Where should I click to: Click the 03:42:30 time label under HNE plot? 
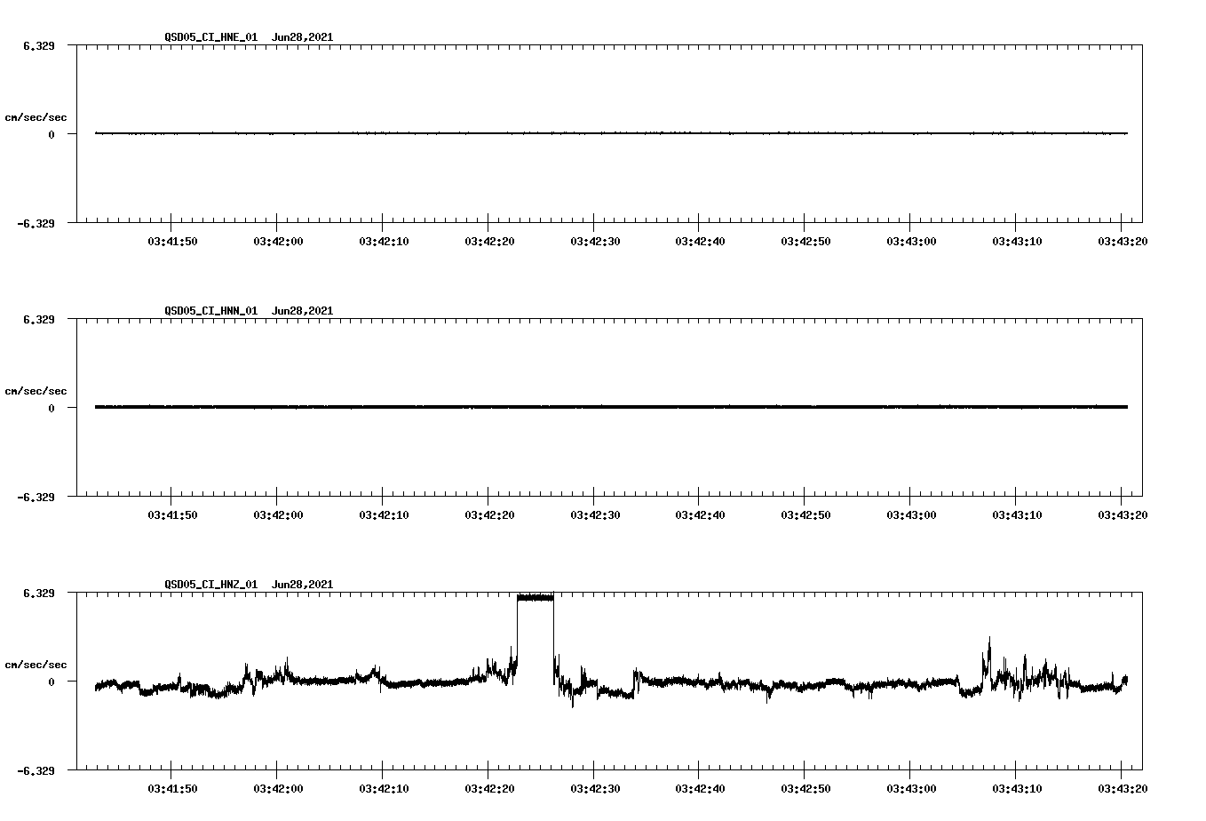point(595,241)
